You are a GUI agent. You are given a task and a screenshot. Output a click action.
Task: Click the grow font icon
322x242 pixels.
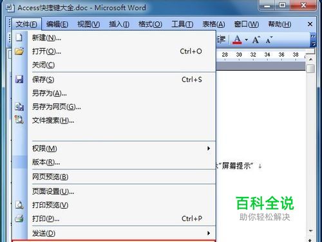pyautogui.click(x=256, y=40)
